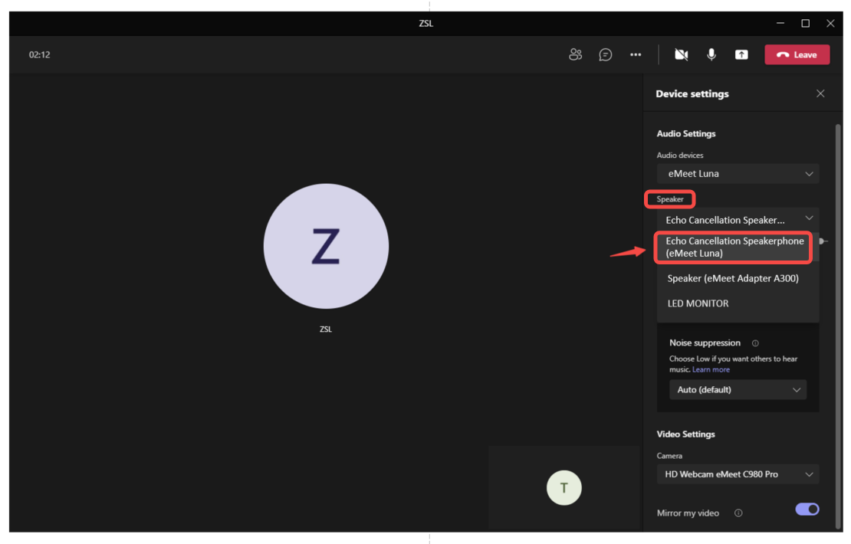Open the participants list icon
Image resolution: width=851 pixels, height=544 pixels.
(575, 54)
